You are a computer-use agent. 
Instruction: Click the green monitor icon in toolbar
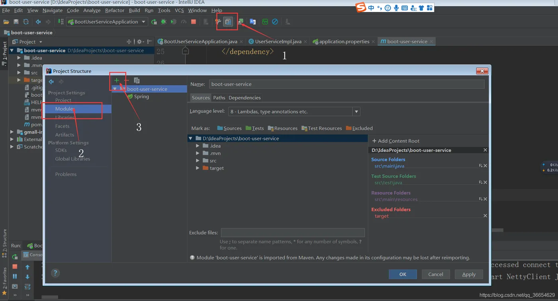(x=265, y=22)
